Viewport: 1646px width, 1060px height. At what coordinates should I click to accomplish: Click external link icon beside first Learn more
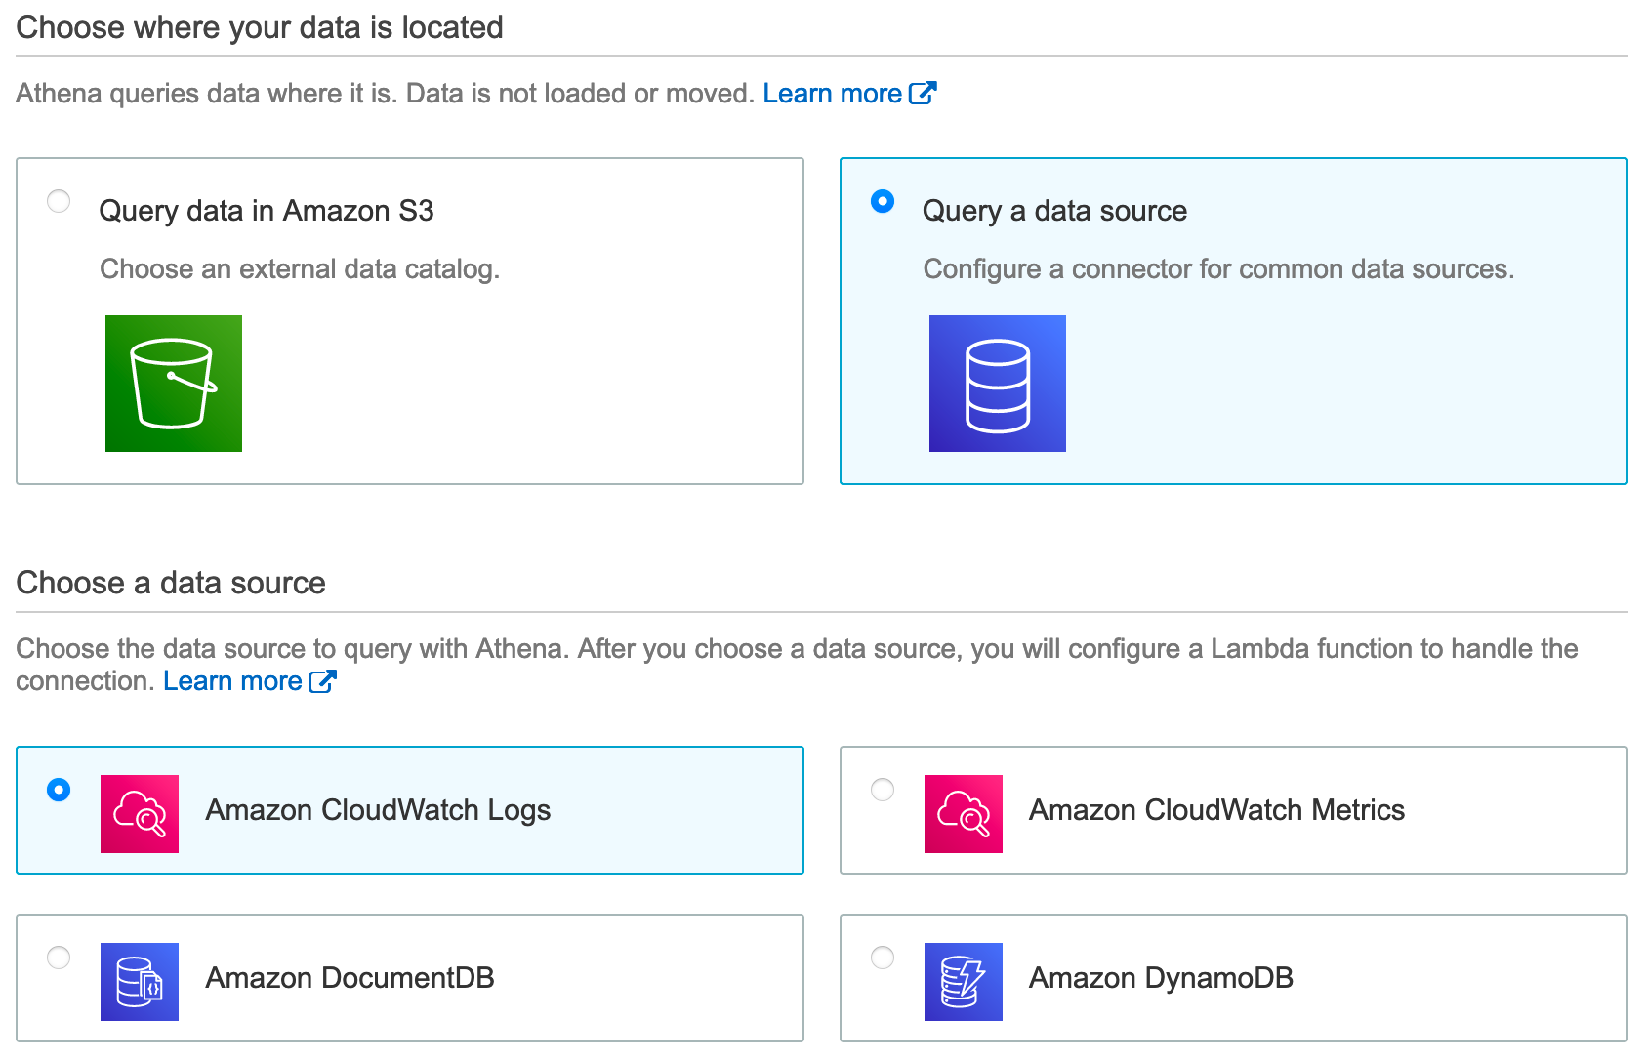tap(923, 93)
